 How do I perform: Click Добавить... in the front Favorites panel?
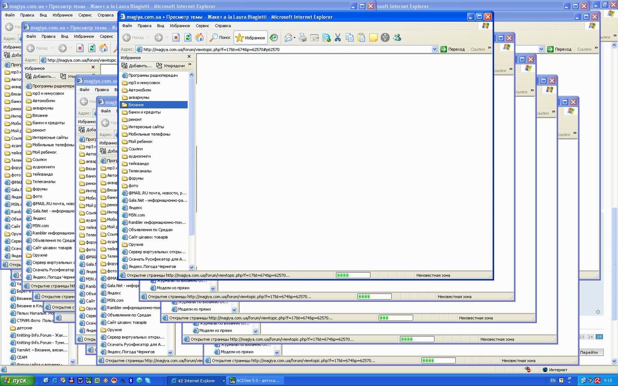137,66
